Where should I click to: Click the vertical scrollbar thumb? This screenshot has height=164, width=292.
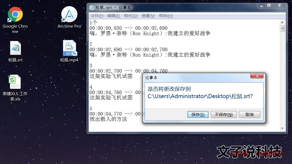pyautogui.click(x=282, y=28)
